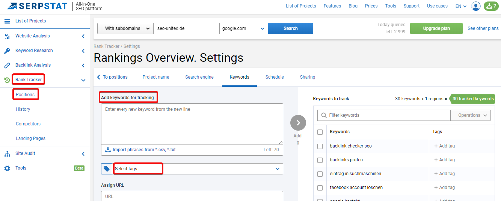
Task: Open Positions under Rank Tracker
Action: pos(25,95)
